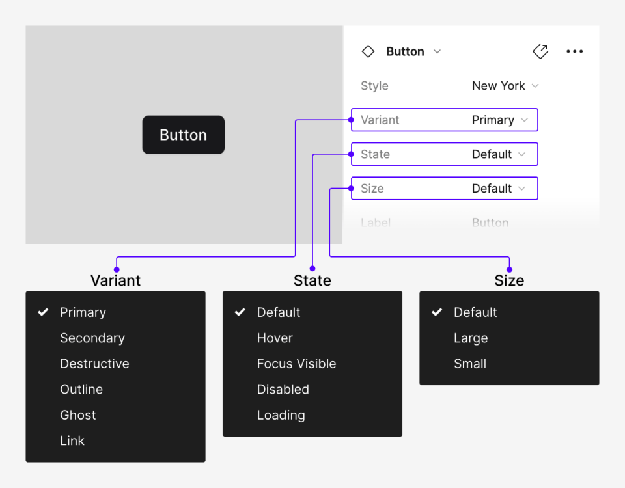Expand the Button component name chevron
625x488 pixels.
pyautogui.click(x=437, y=51)
